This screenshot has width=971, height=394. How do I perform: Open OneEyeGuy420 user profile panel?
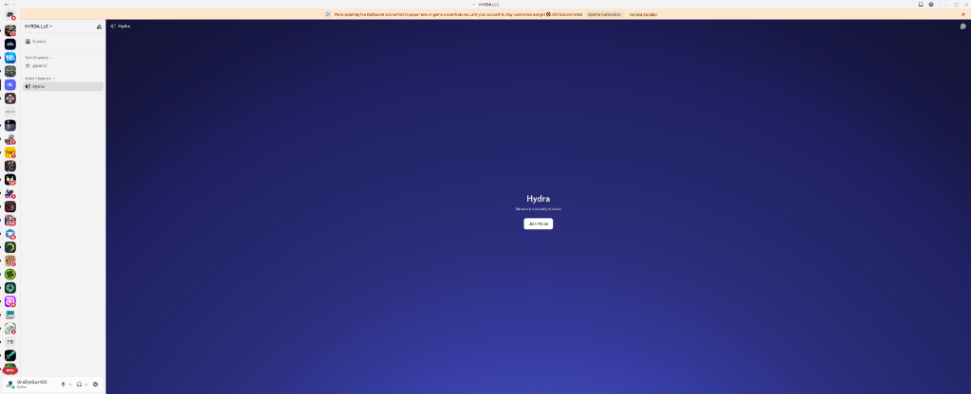point(31,385)
